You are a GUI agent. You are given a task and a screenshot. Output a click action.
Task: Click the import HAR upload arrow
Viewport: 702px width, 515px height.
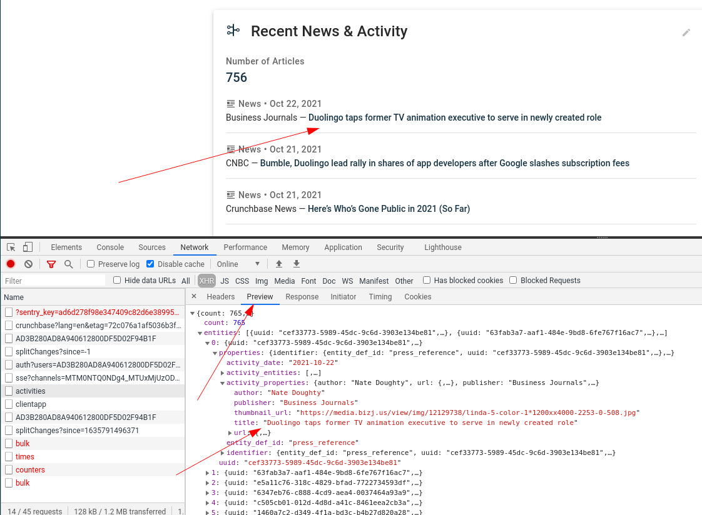(x=279, y=264)
